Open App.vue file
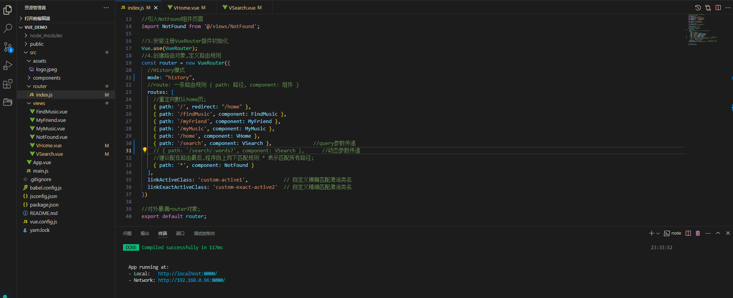Screen dimensions: 733x298 [66, 162]
